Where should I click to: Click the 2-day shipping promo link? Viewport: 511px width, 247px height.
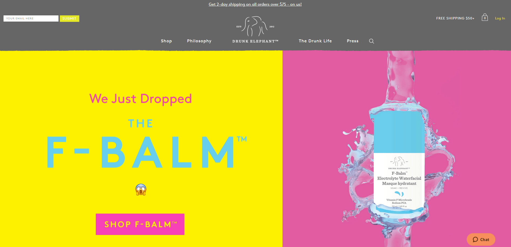(255, 4)
